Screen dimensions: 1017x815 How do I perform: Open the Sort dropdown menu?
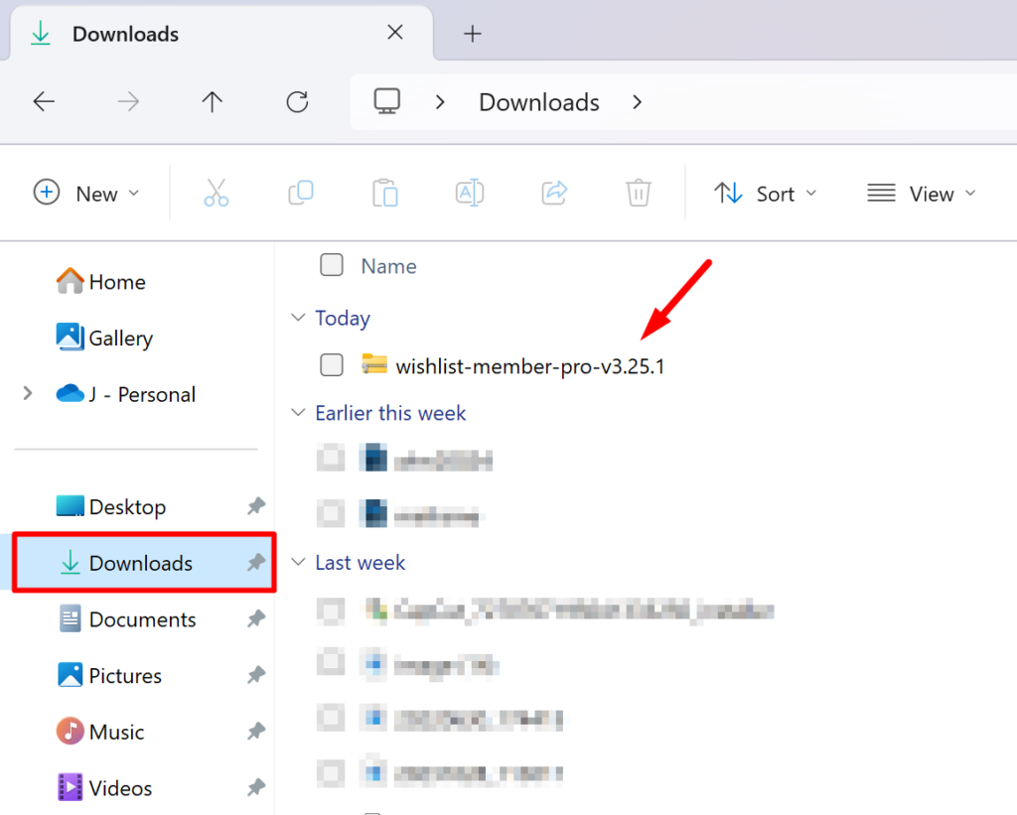click(766, 194)
